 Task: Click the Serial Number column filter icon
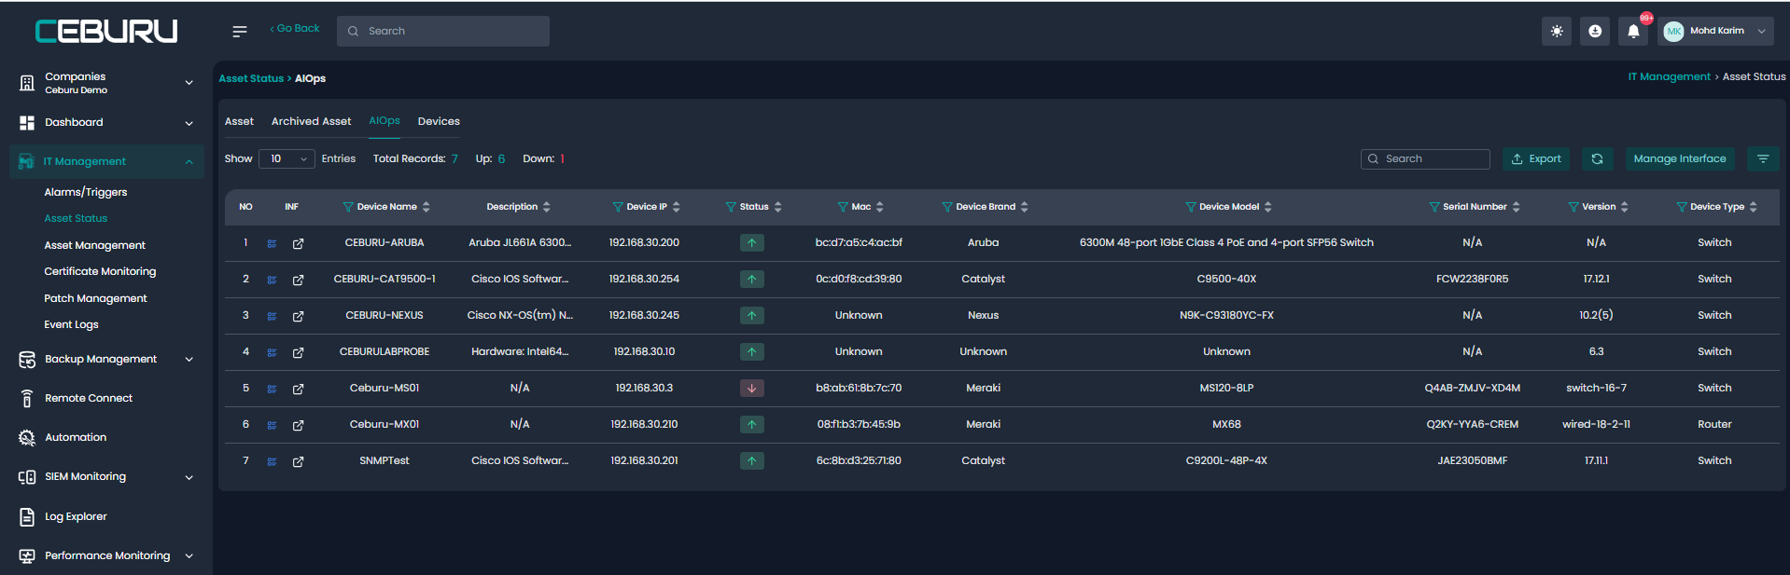[x=1434, y=207]
